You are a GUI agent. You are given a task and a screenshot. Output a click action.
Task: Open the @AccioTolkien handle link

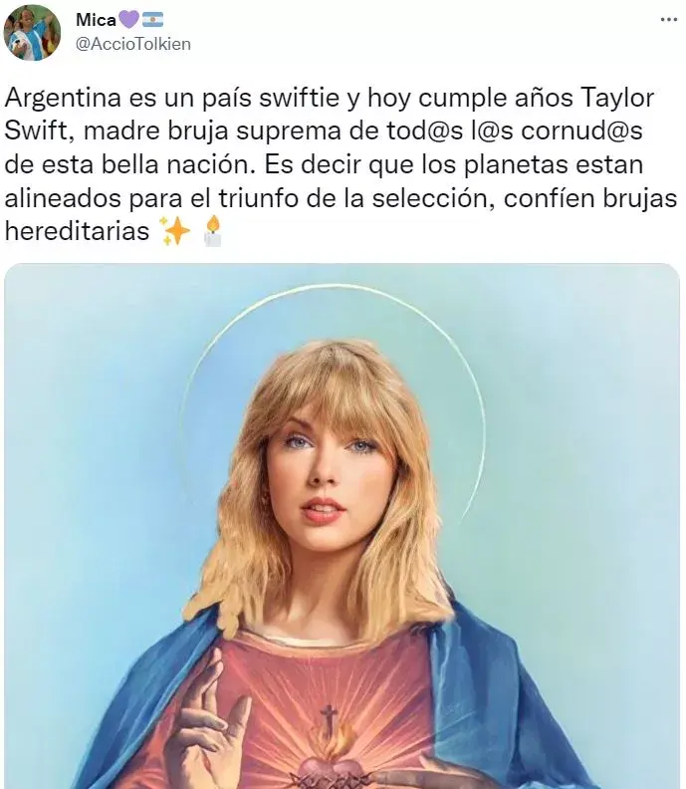133,44
